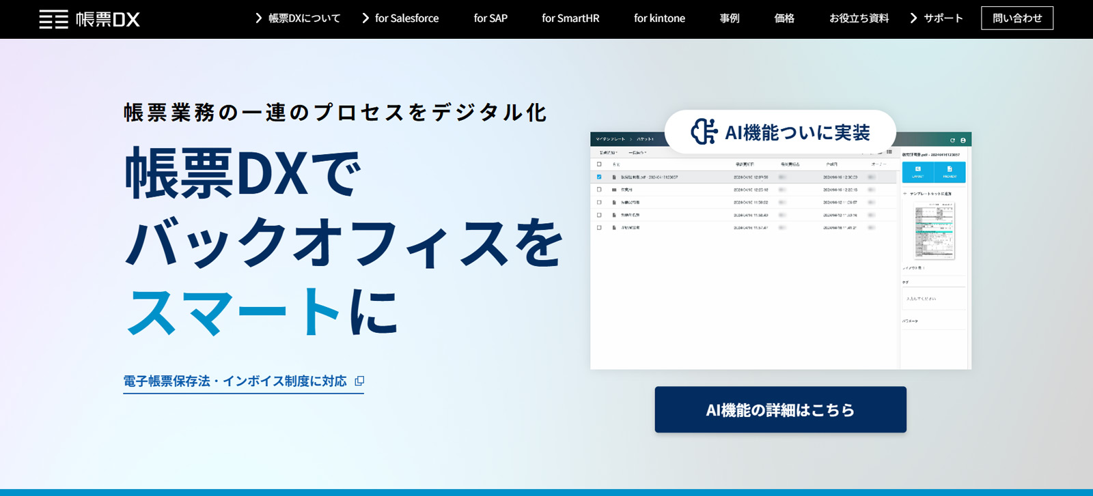The image size is (1093, 496).
Task: Toggle the select-all checkbox in table header
Action: 599,164
